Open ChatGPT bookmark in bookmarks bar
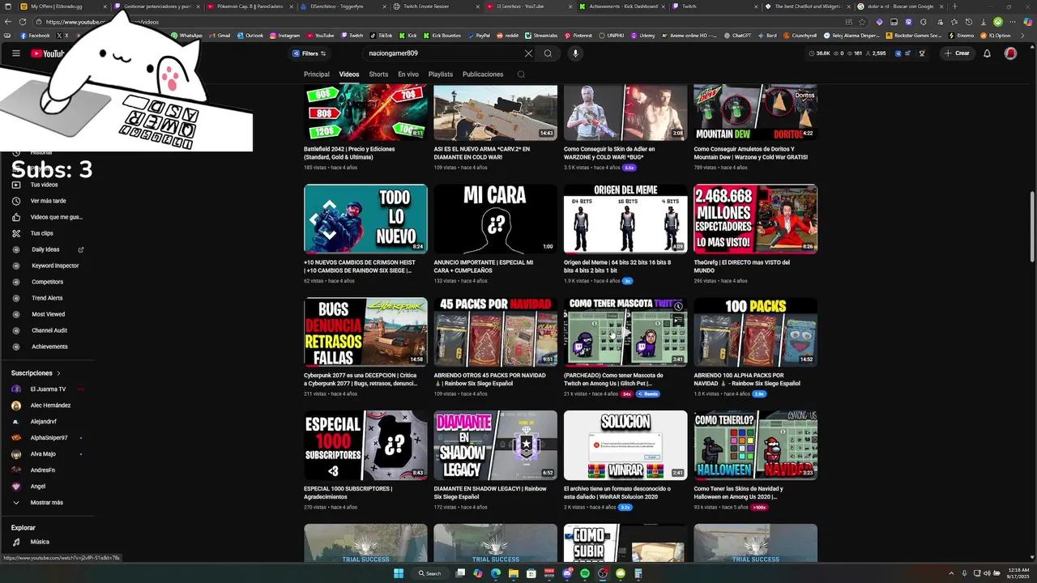The image size is (1037, 583). coord(737,36)
